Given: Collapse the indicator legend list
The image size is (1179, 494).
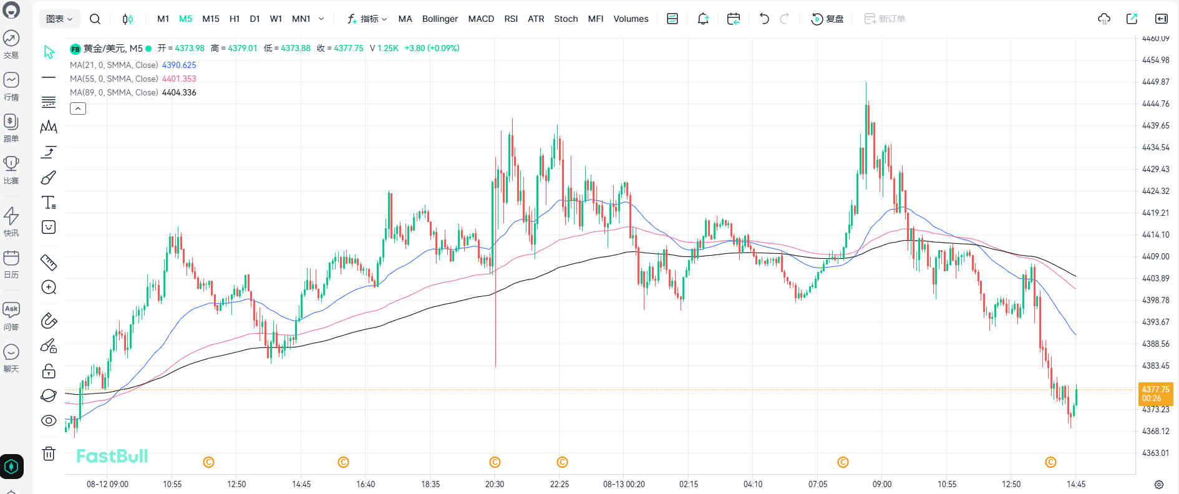Looking at the screenshot, I should 78,109.
